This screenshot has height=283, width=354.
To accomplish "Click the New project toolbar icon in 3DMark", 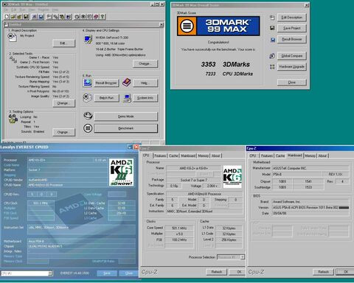I will click(7, 16).
